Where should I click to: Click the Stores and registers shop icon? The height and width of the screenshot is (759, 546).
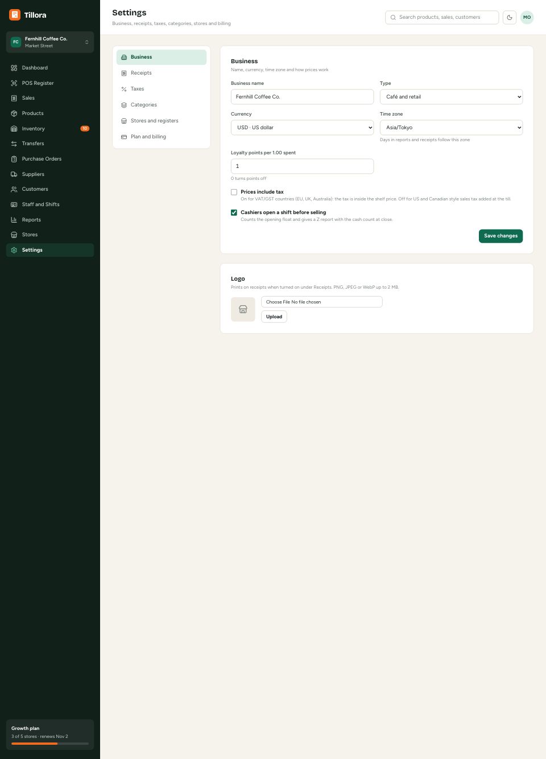[x=124, y=121]
